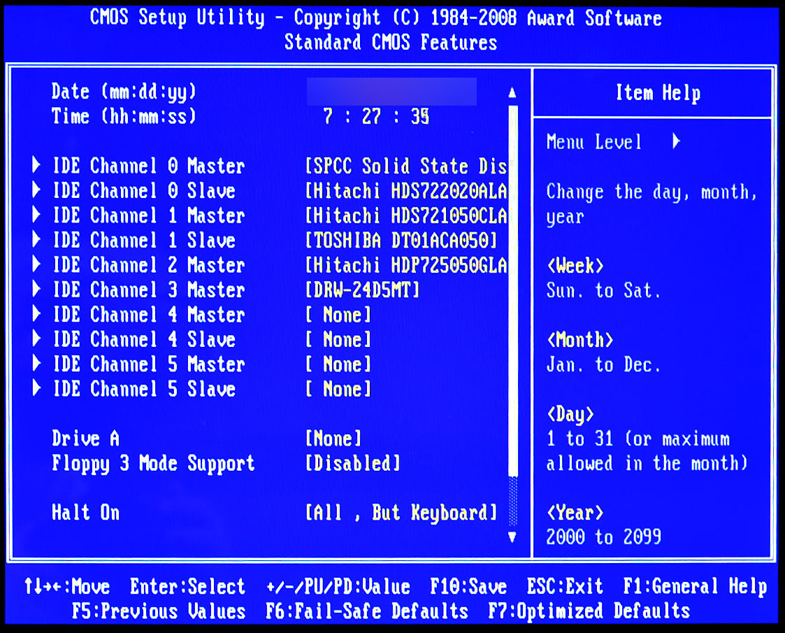The width and height of the screenshot is (785, 633).
Task: Change the Floppy 3 Mode [Disabled] value
Action: (x=353, y=463)
